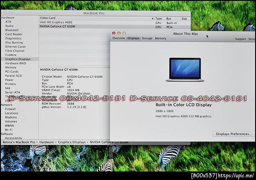Select Wi-Fi under Network
This screenshot has width=256, height=180.
point(9,130)
